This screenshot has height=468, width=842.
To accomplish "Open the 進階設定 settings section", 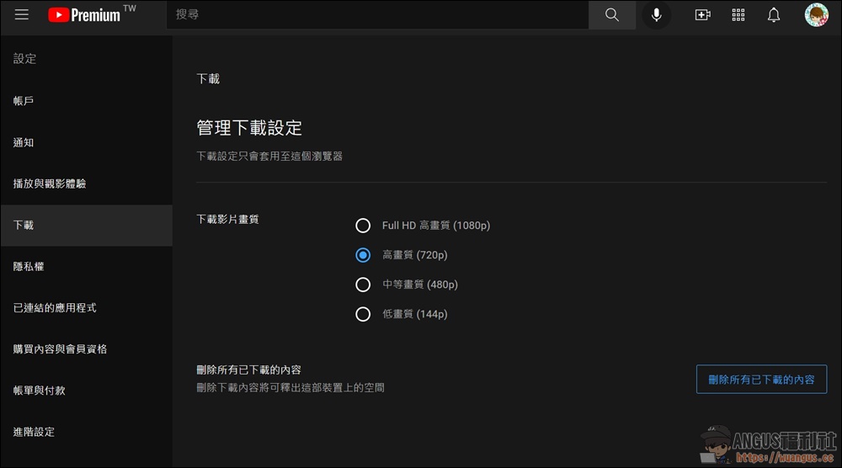I will point(87,432).
